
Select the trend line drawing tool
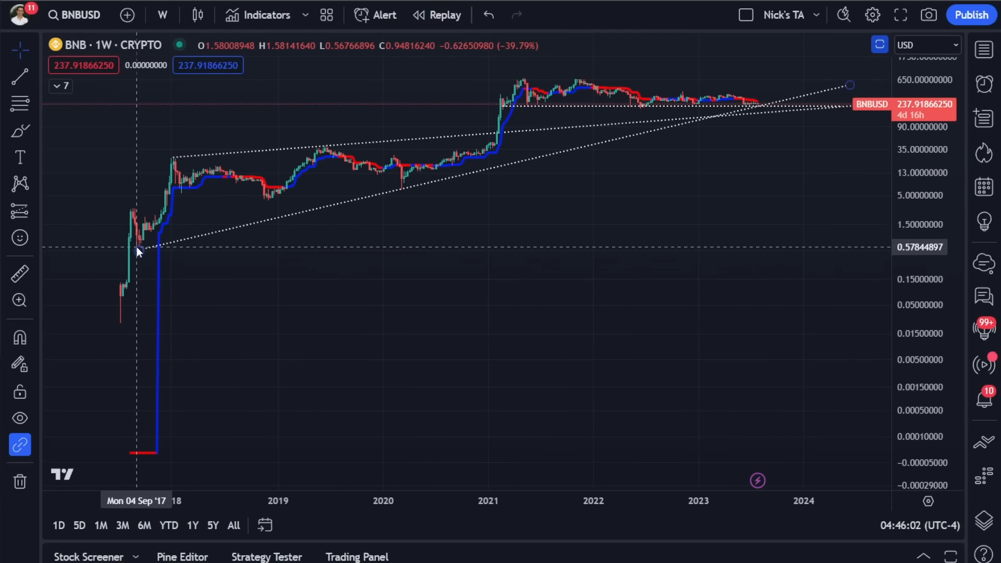click(x=20, y=77)
